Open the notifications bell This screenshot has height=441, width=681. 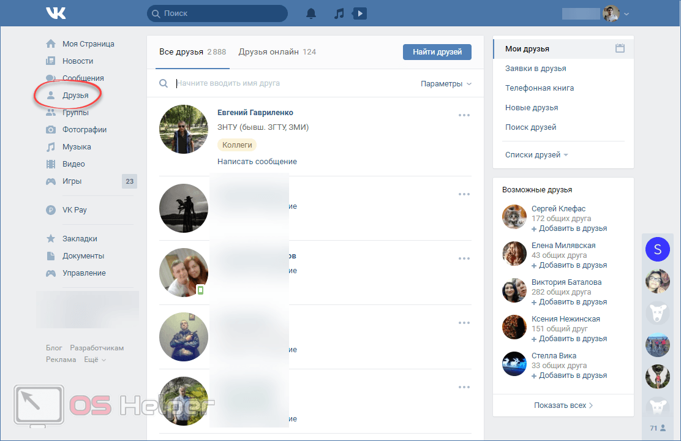pos(312,13)
